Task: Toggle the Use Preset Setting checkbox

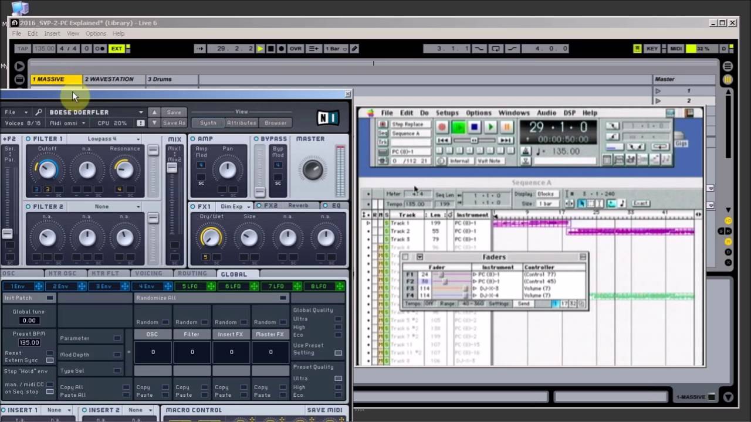Action: pyautogui.click(x=338, y=353)
